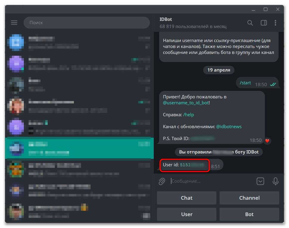The width and height of the screenshot is (289, 228).
Task: Record a voice message with microphone
Action: click(275, 182)
